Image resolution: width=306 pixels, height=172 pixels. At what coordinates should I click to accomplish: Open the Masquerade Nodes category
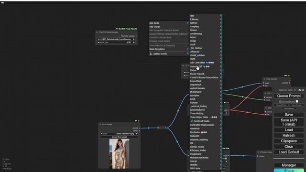[206, 158]
